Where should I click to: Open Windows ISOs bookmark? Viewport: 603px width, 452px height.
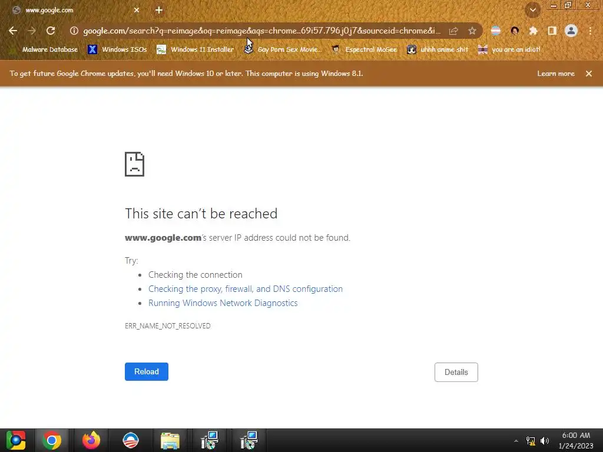pyautogui.click(x=117, y=49)
